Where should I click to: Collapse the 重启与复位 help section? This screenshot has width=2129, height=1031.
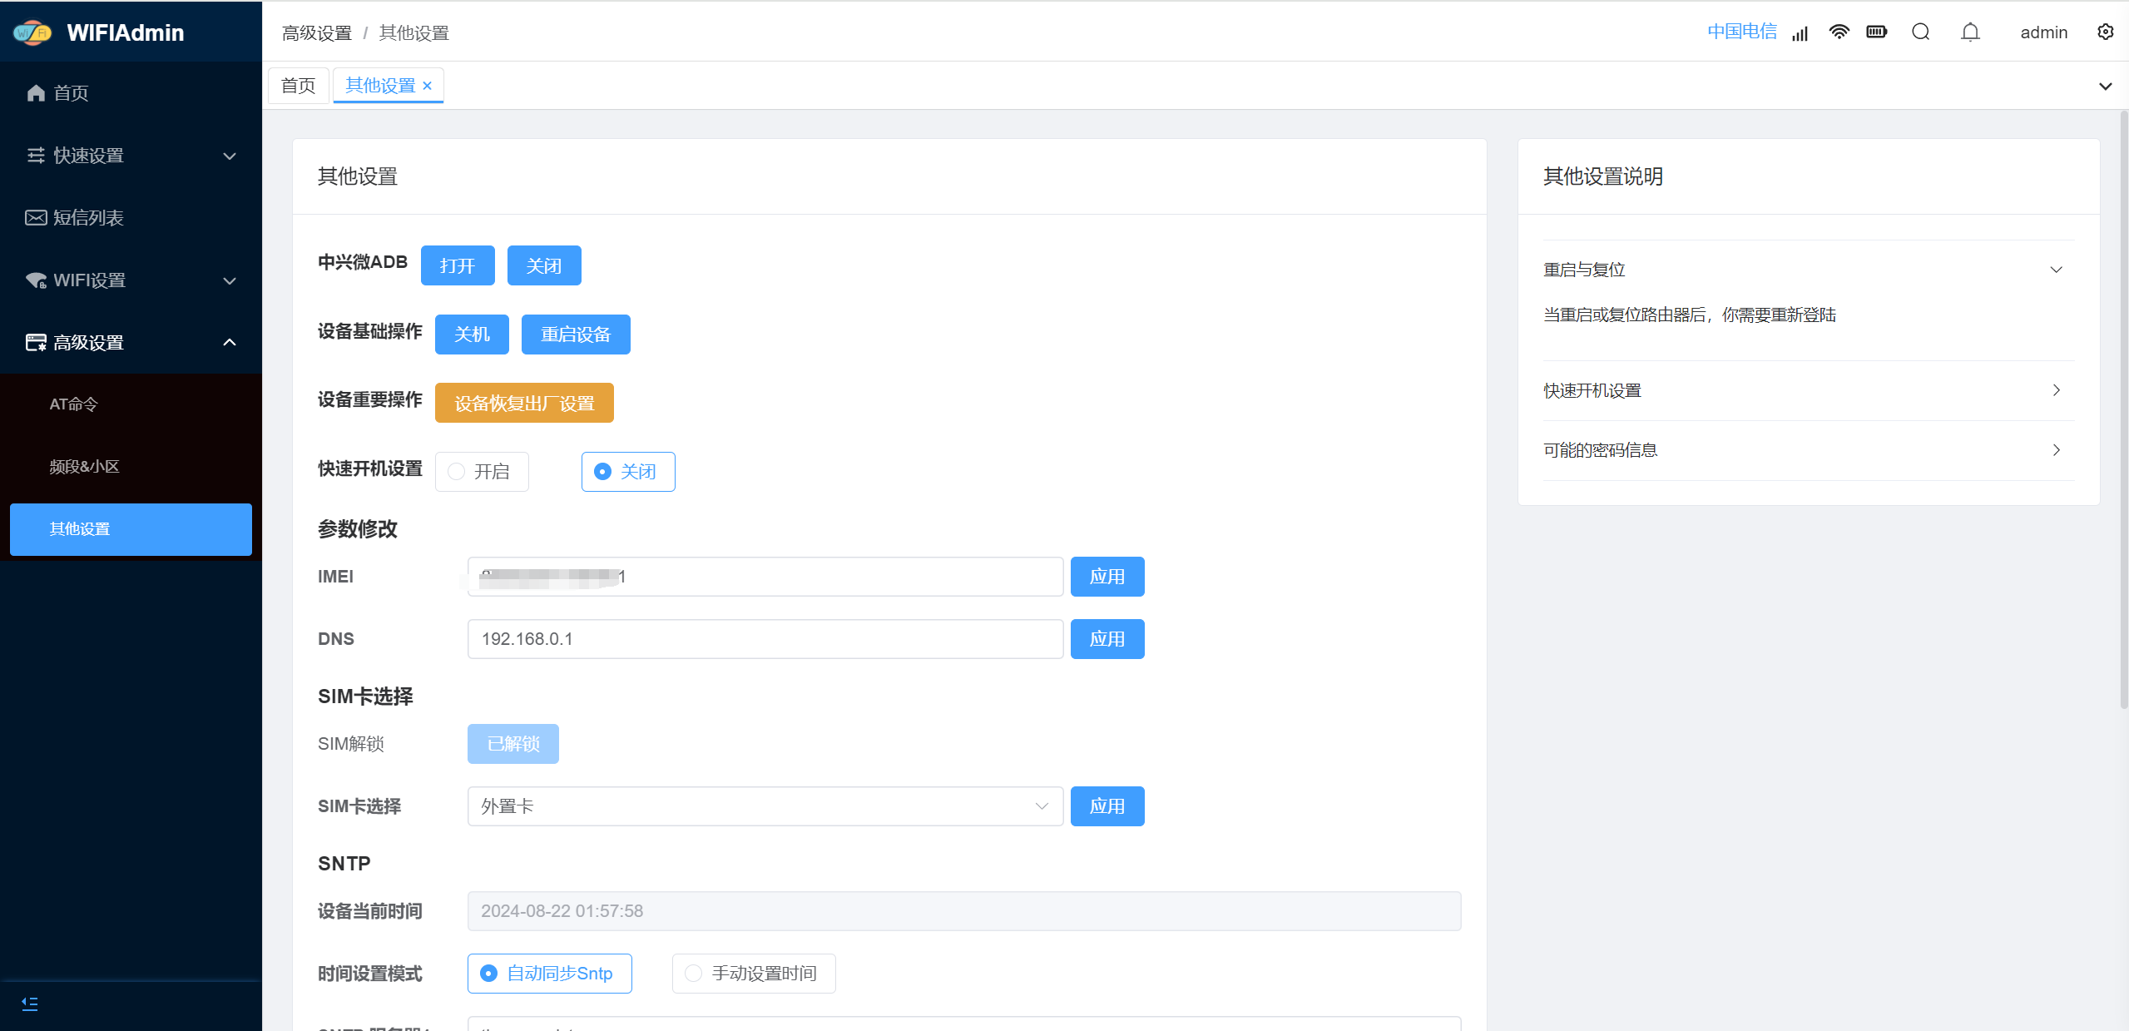pyautogui.click(x=1809, y=270)
